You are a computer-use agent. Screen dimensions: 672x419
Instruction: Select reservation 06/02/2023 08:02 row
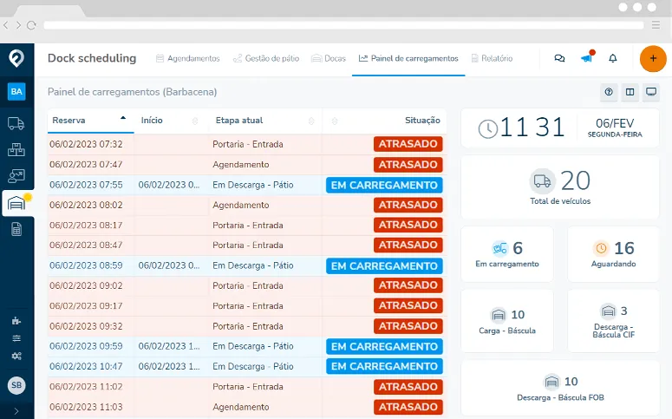point(247,205)
